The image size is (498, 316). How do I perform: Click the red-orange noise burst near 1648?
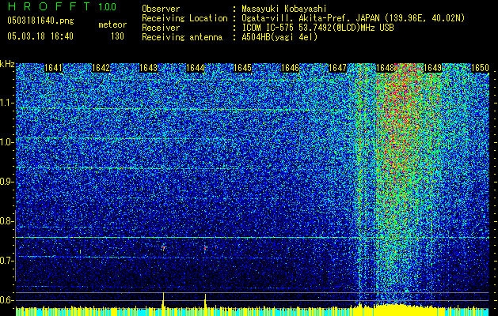coord(403,126)
